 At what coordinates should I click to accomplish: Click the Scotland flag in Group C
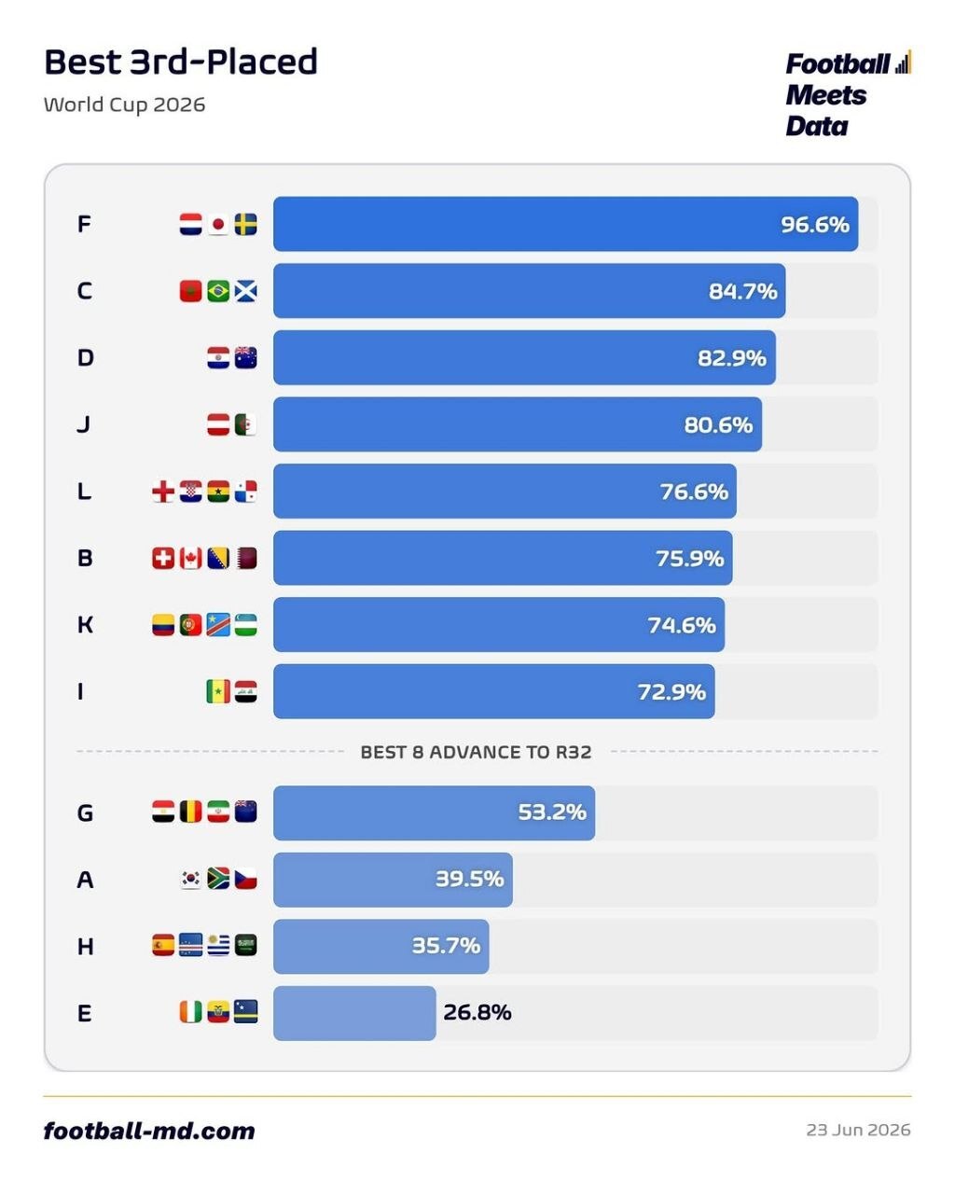[x=246, y=291]
